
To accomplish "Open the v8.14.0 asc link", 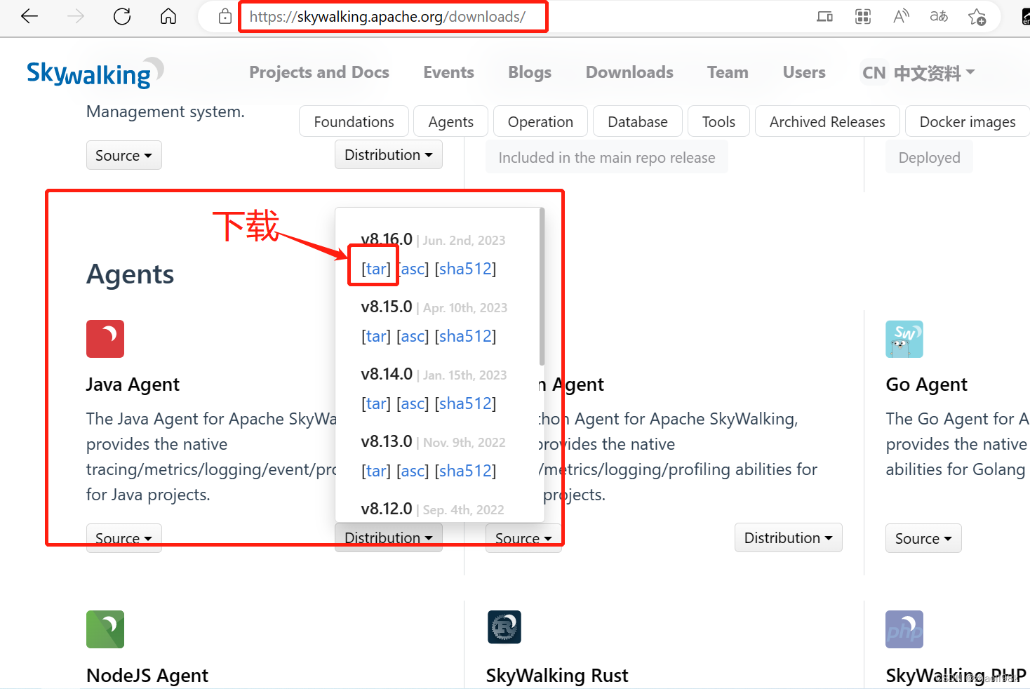I will [x=413, y=403].
